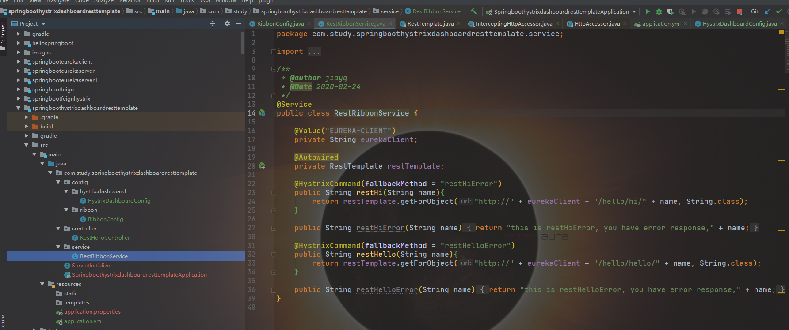
Task: Close the RestTemplate.java tab
Action: coord(459,24)
